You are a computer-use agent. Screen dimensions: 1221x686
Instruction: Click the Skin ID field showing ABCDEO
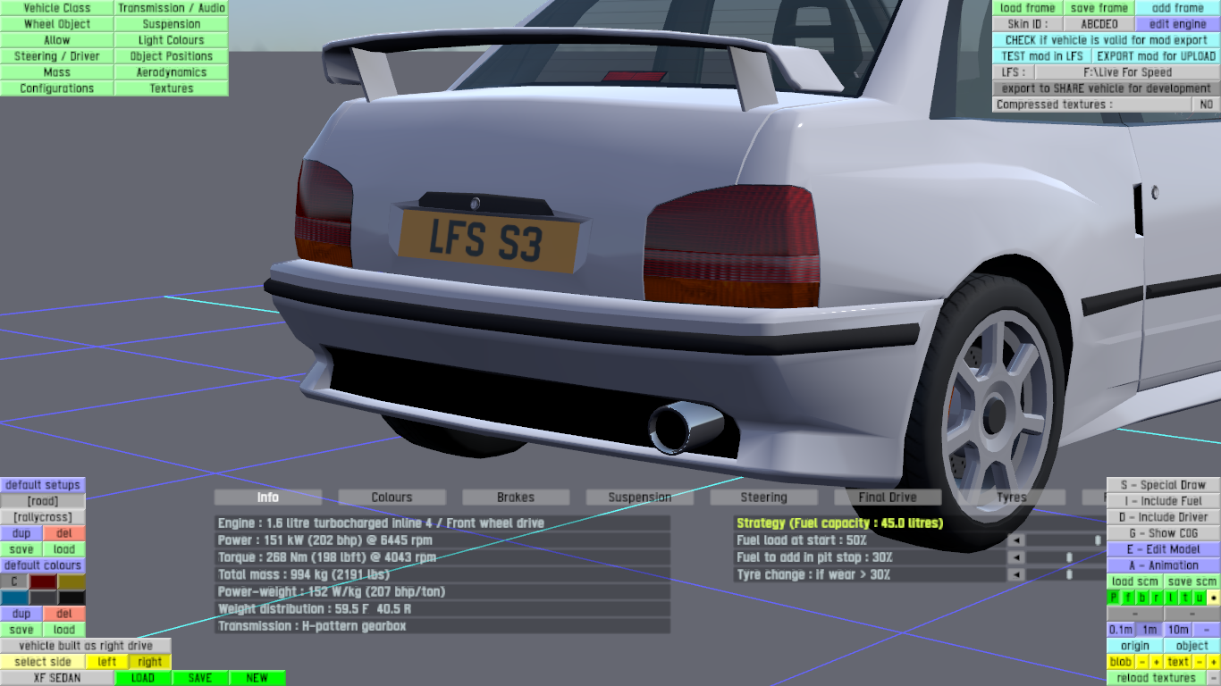click(x=1099, y=24)
